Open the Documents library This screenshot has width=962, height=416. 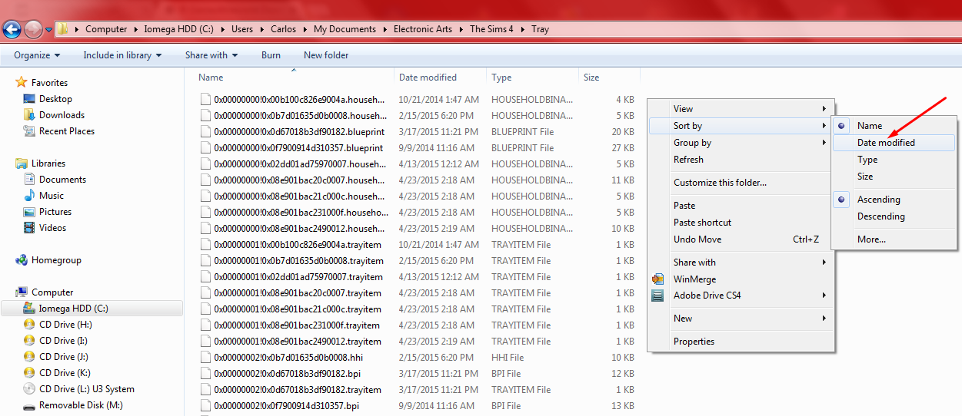pos(62,180)
